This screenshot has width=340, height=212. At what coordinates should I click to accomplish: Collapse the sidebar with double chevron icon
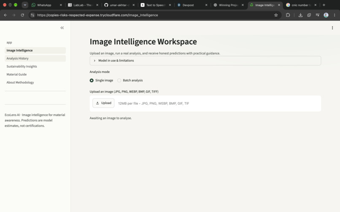coord(62,28)
